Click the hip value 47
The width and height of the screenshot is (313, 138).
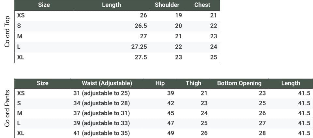click(171, 123)
